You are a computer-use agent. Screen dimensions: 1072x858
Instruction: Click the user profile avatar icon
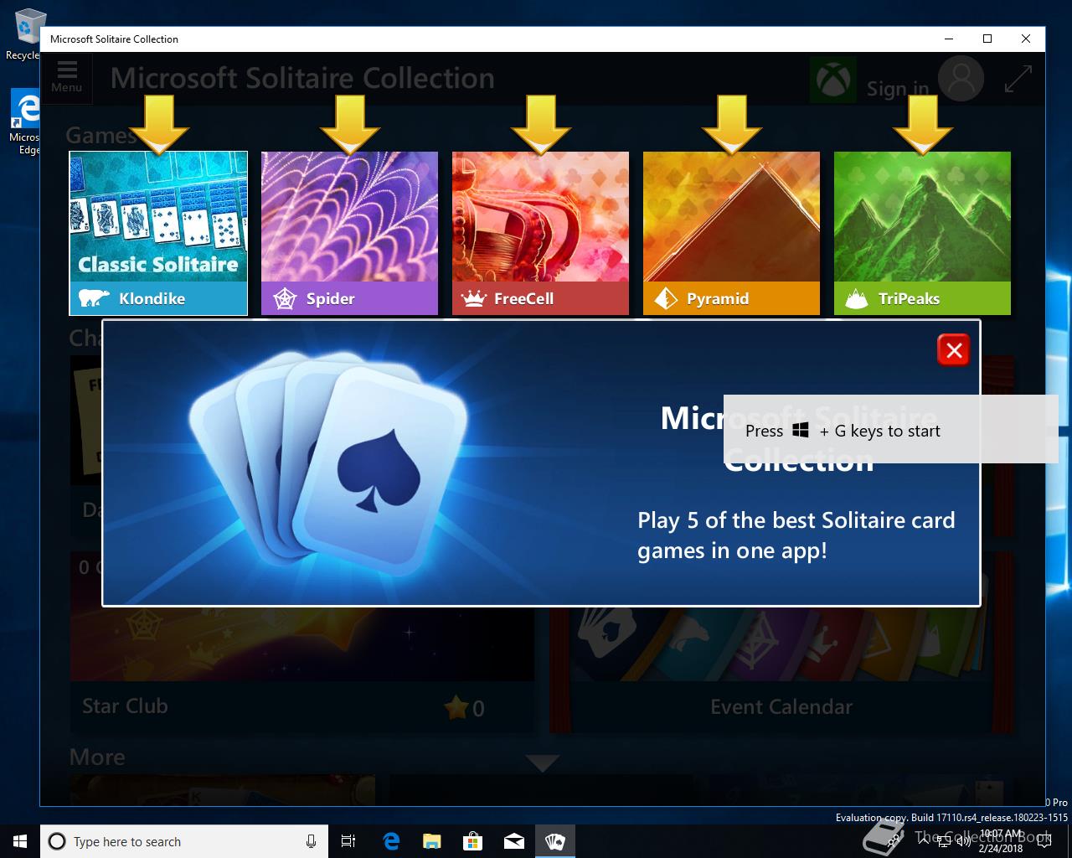(961, 79)
